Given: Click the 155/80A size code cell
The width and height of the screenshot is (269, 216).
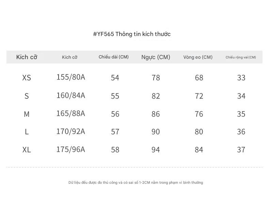Looking at the screenshot, I should coord(71,77).
